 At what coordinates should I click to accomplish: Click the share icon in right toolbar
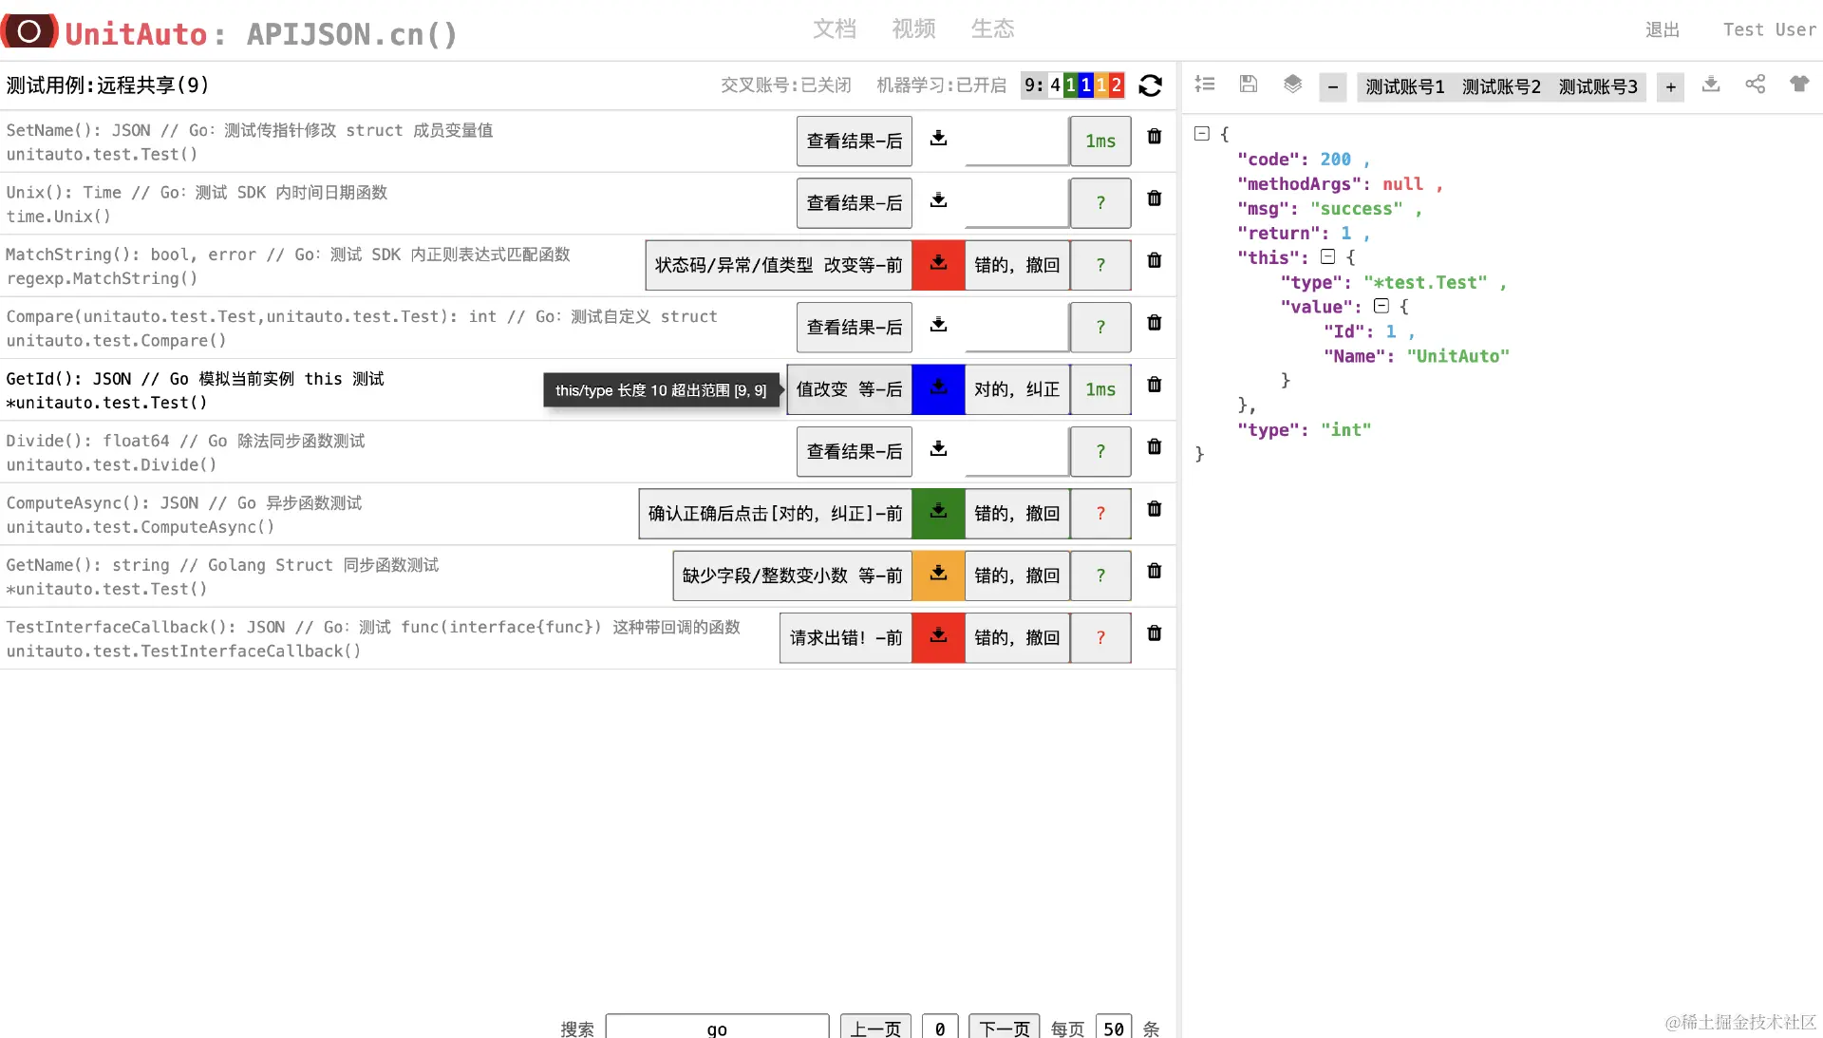(x=1755, y=85)
